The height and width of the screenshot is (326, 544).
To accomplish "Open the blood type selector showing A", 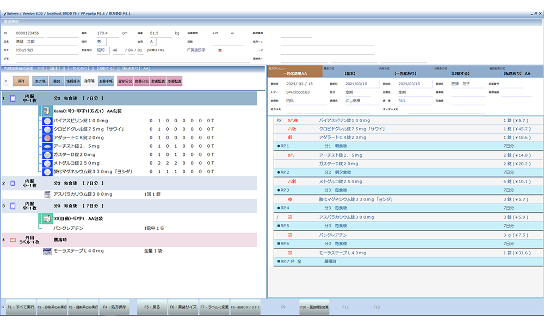I will point(153,42).
